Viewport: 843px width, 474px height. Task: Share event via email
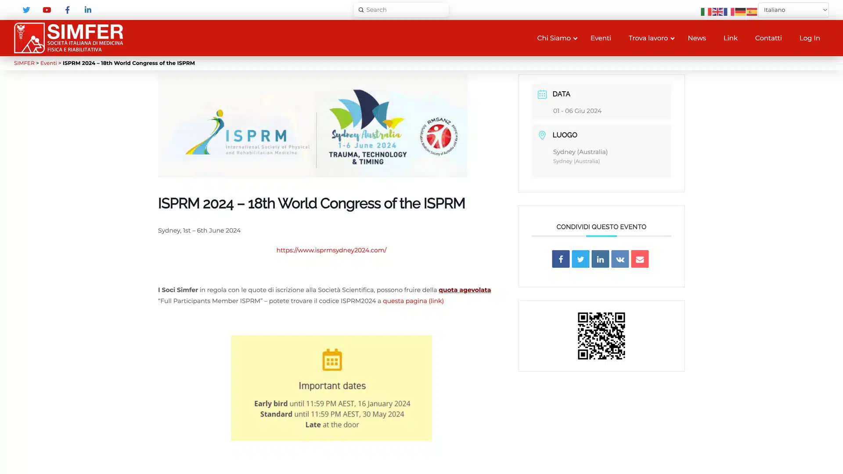pyautogui.click(x=640, y=259)
